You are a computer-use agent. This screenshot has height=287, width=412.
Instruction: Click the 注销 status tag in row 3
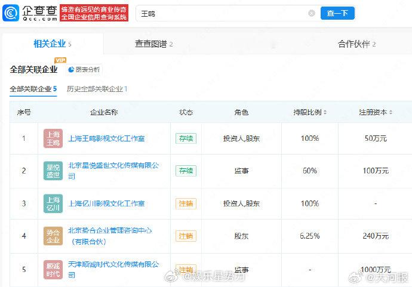[x=186, y=203]
